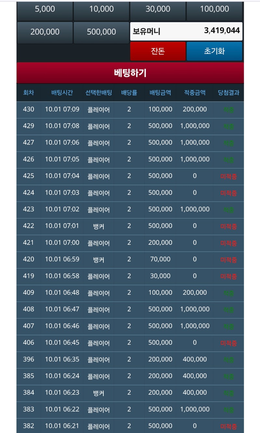Place the bet with 베팅하기

tap(130, 73)
